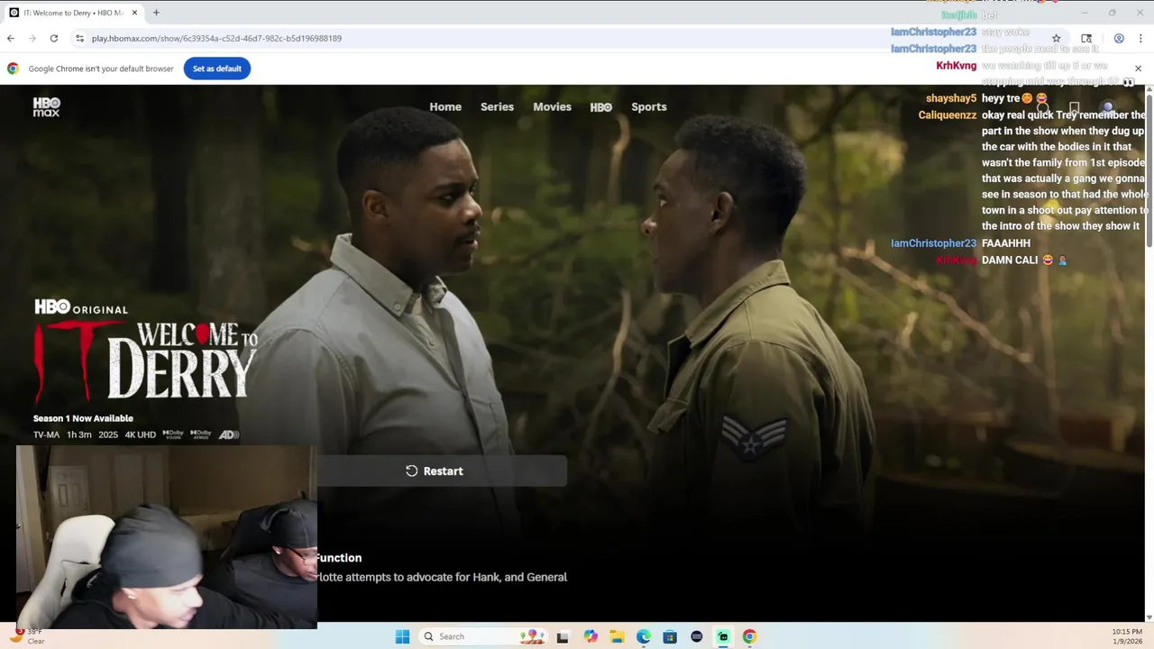Image resolution: width=1154 pixels, height=649 pixels.
Task: Open the Chrome profile button
Action: point(1119,38)
